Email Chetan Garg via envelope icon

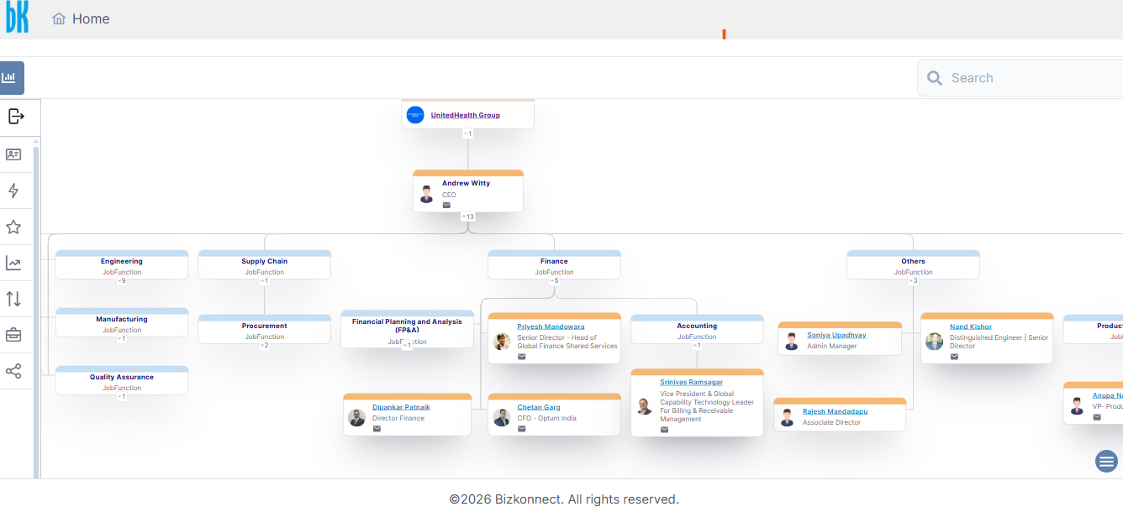coord(521,429)
